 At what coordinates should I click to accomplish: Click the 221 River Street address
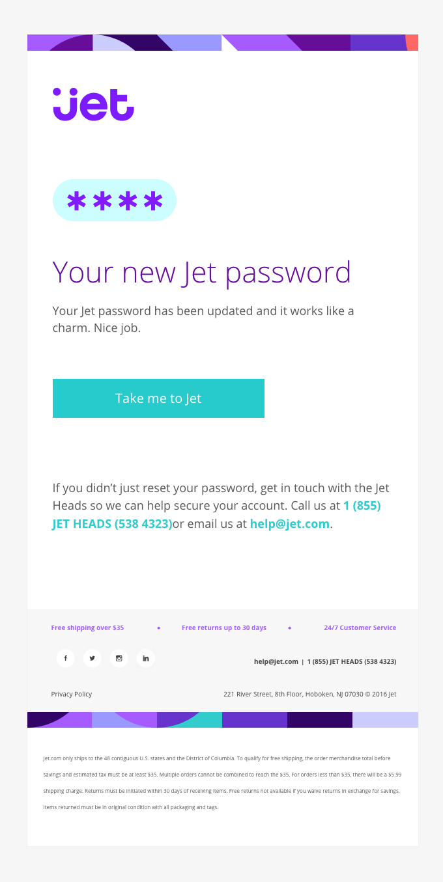point(309,695)
